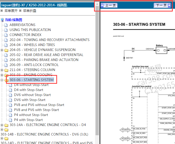
Task: Expand the 303-14B ELECTRONIC ENGINE CONTROLS node
Action: pos(2,129)
